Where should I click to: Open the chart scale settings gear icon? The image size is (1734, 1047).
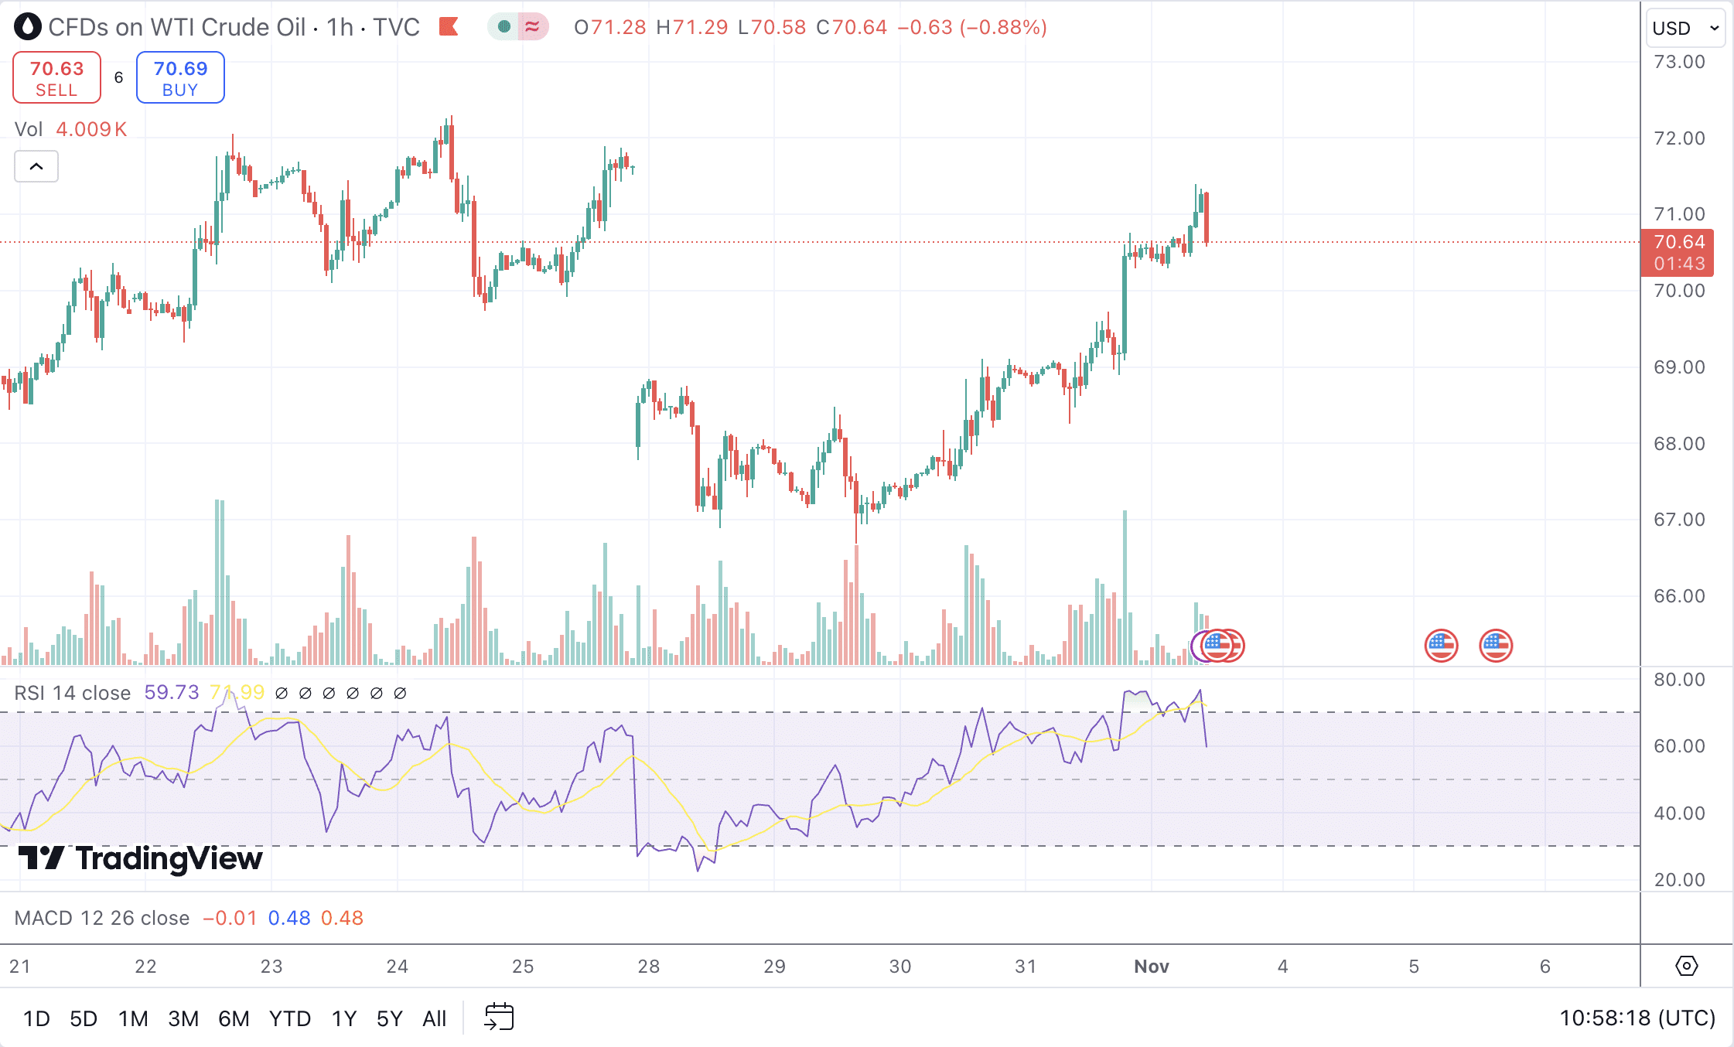tap(1686, 966)
